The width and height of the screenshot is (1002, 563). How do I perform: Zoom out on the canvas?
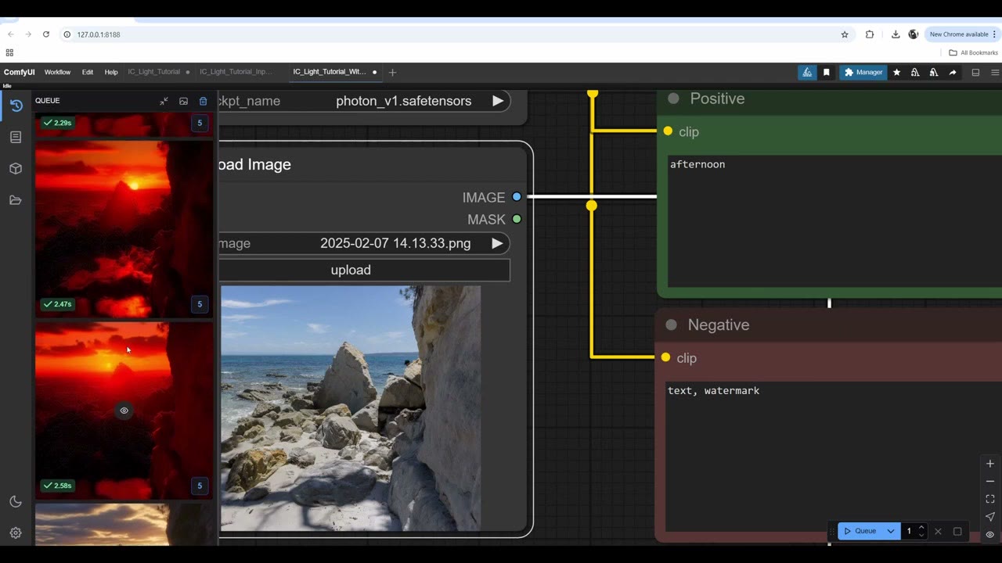pyautogui.click(x=990, y=481)
